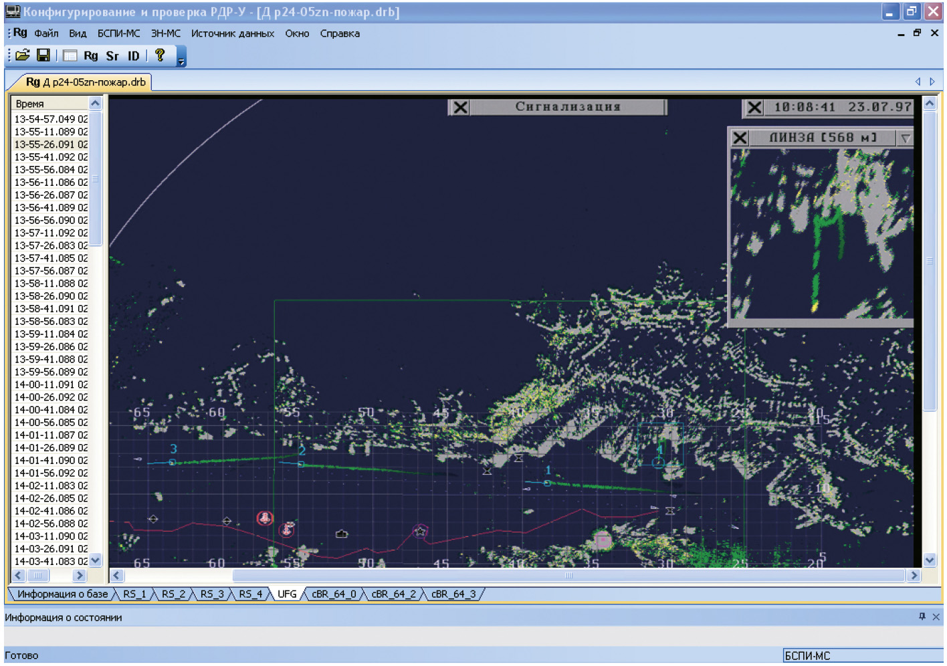
Task: Switch to the cBR_64_0 tab
Action: (334, 594)
